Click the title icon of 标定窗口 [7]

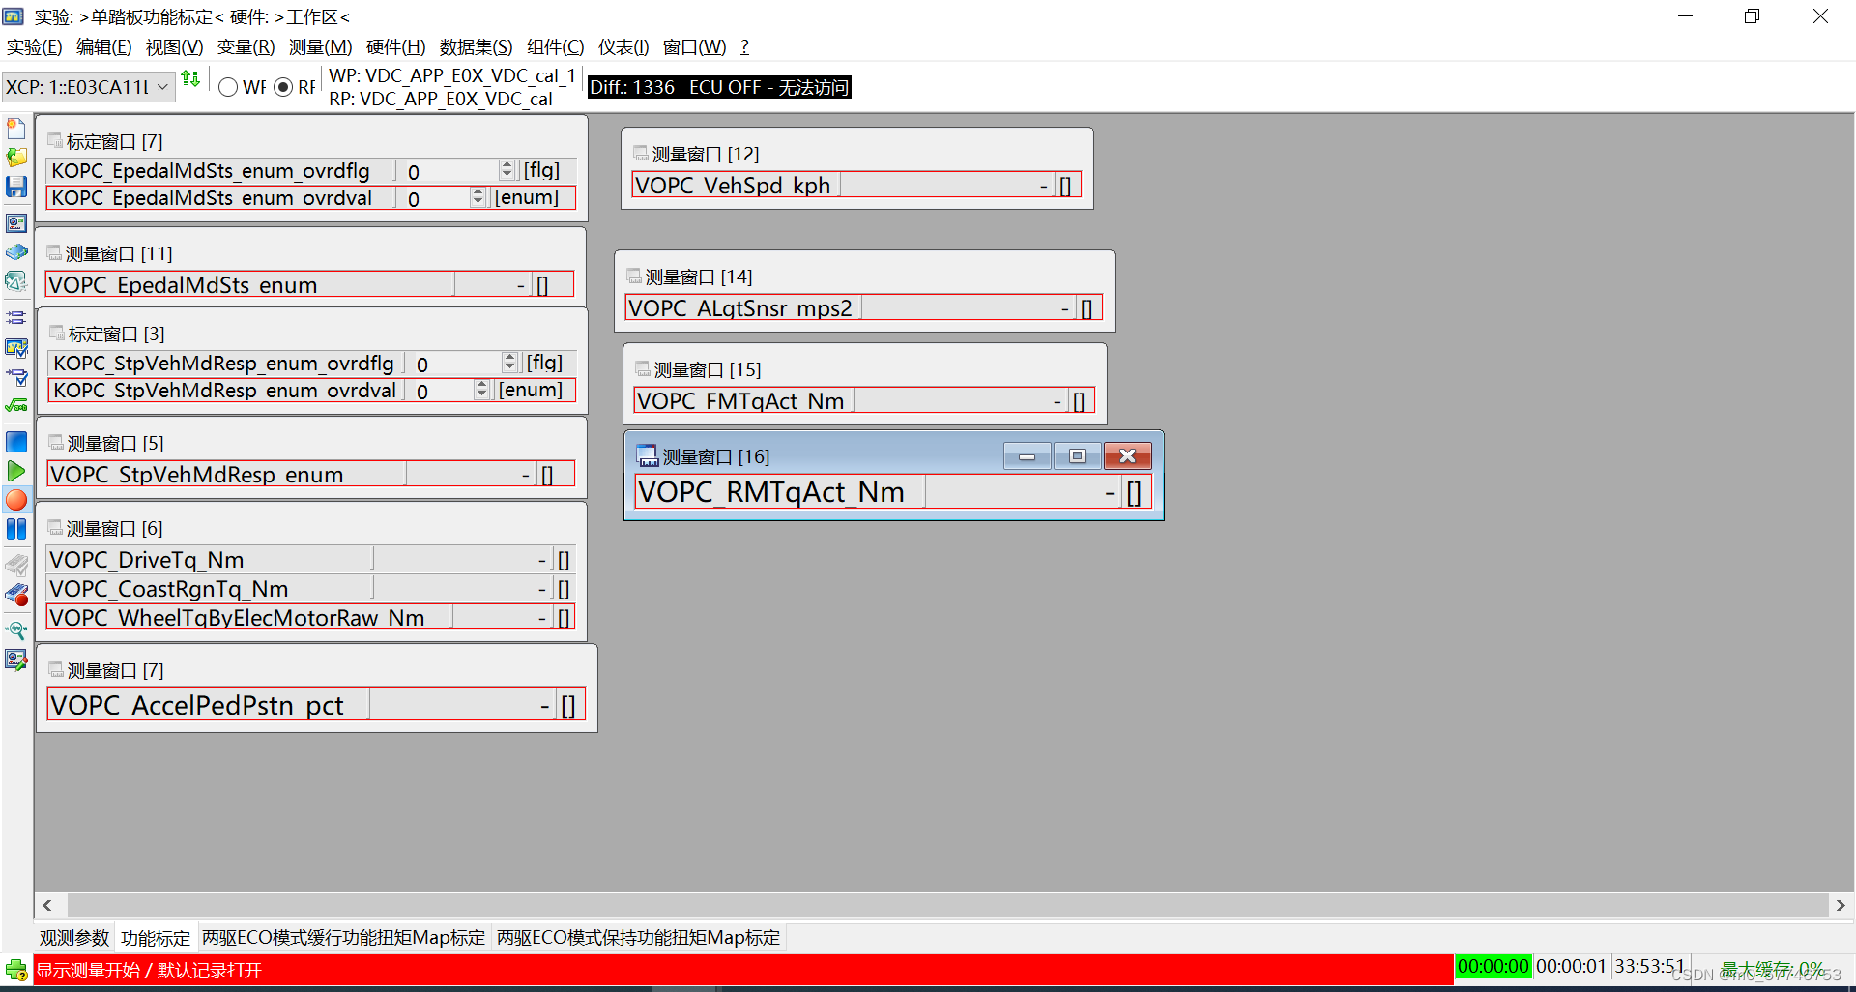[55, 140]
